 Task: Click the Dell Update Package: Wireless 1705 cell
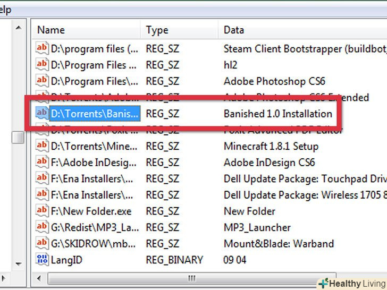click(305, 195)
